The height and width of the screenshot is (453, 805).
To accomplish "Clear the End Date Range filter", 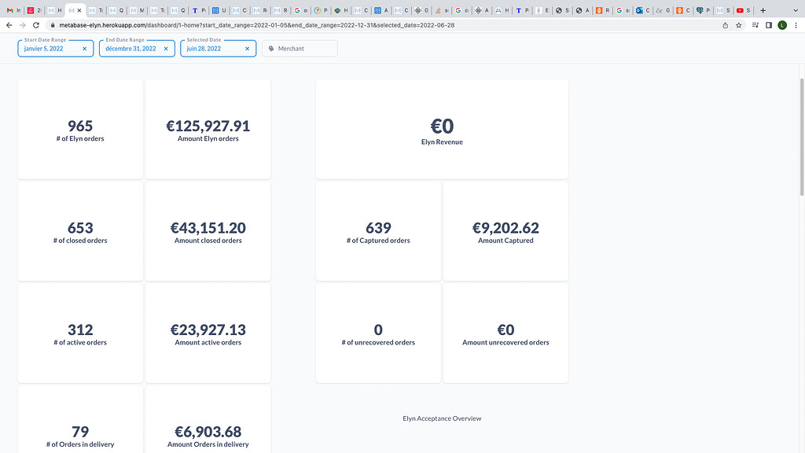I will click(x=165, y=49).
